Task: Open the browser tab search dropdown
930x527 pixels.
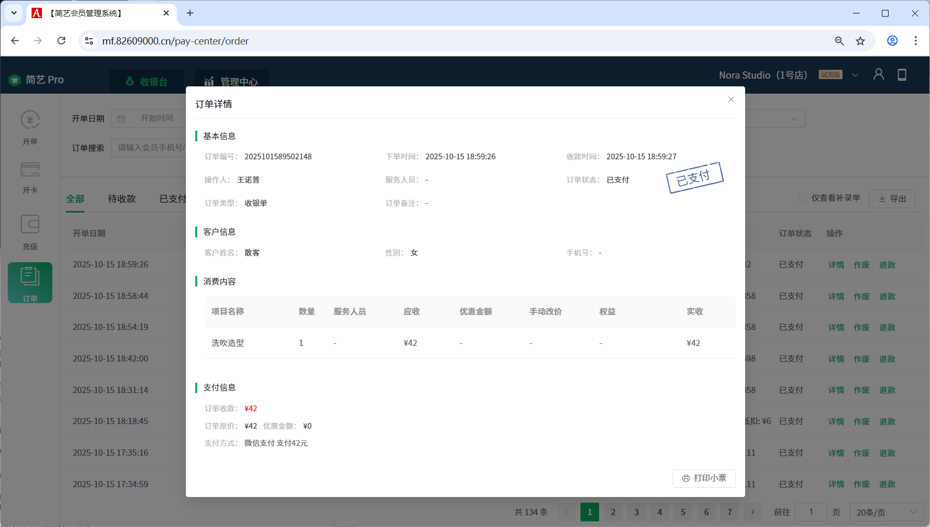Action: click(14, 13)
